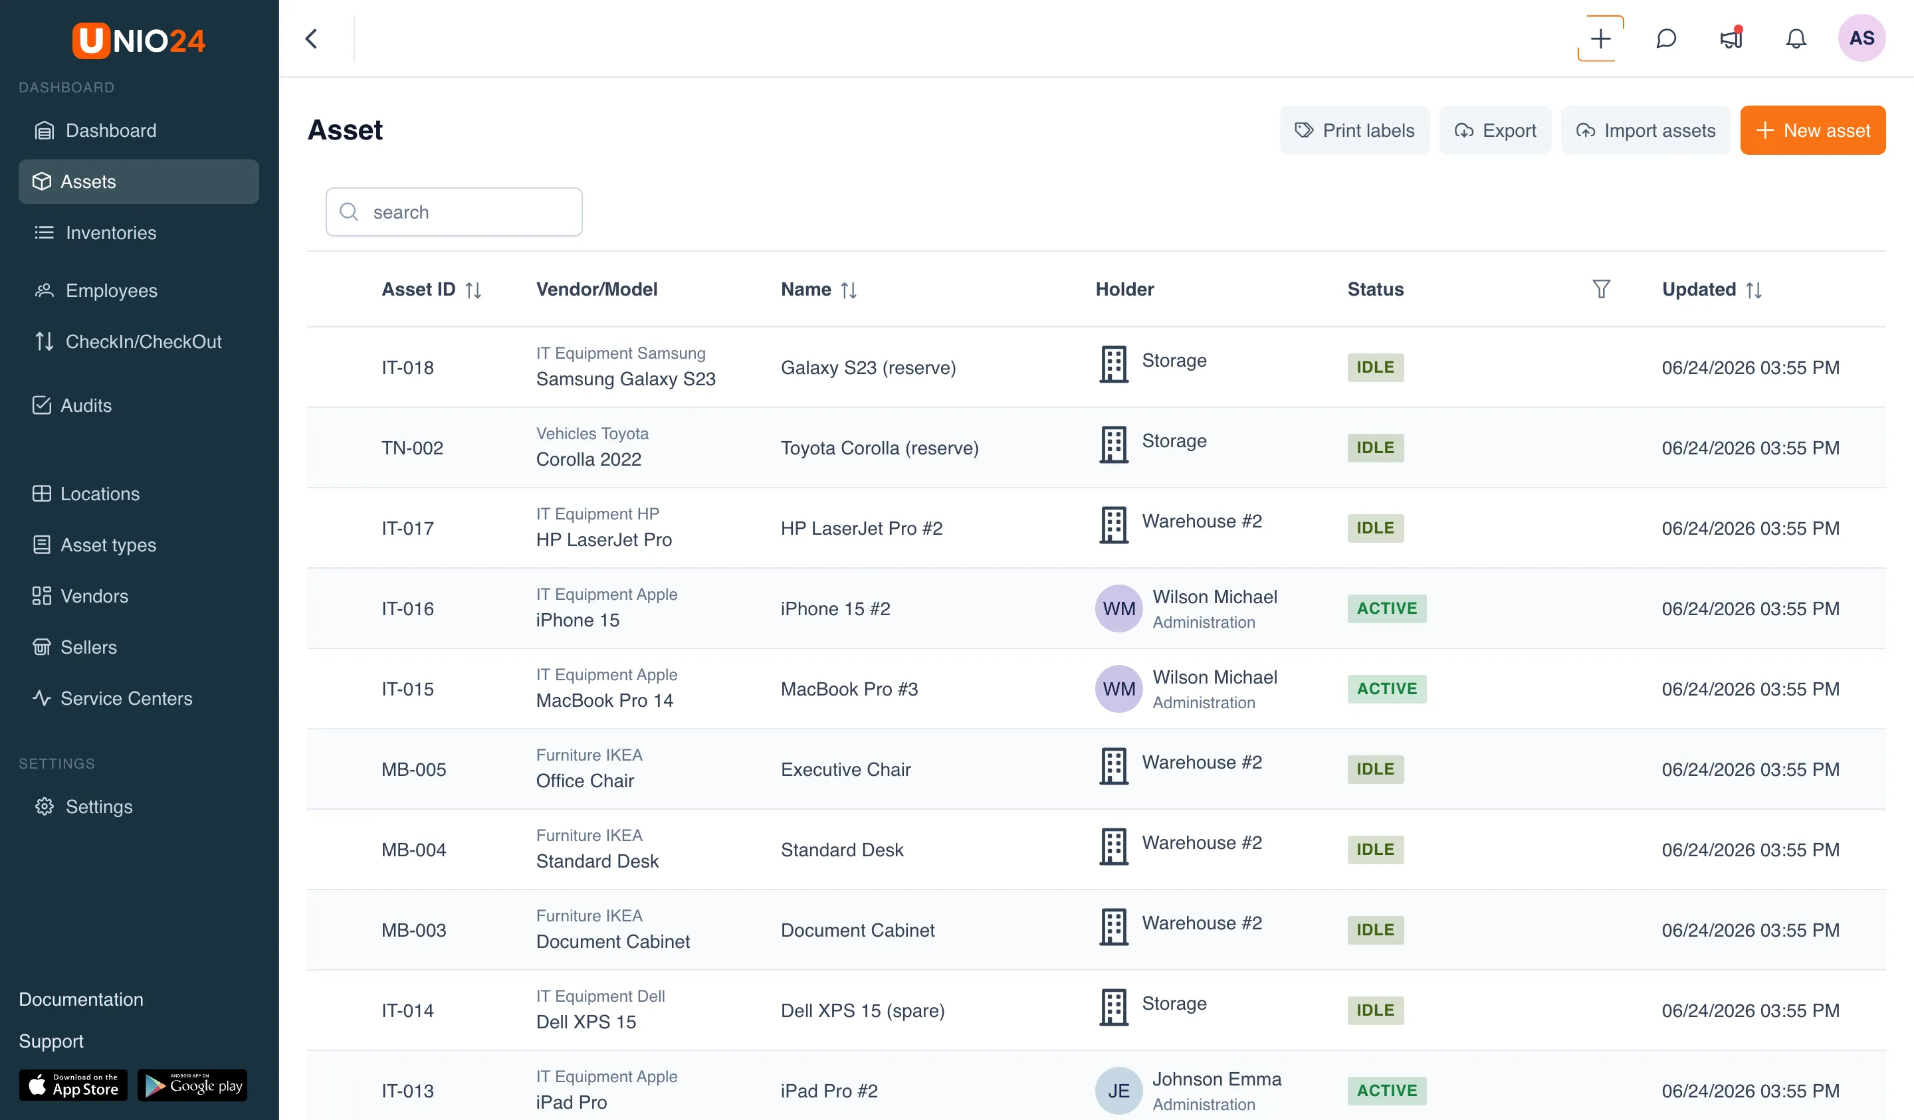The image size is (1914, 1120).
Task: Select the Executive Chair name
Action: 845,769
